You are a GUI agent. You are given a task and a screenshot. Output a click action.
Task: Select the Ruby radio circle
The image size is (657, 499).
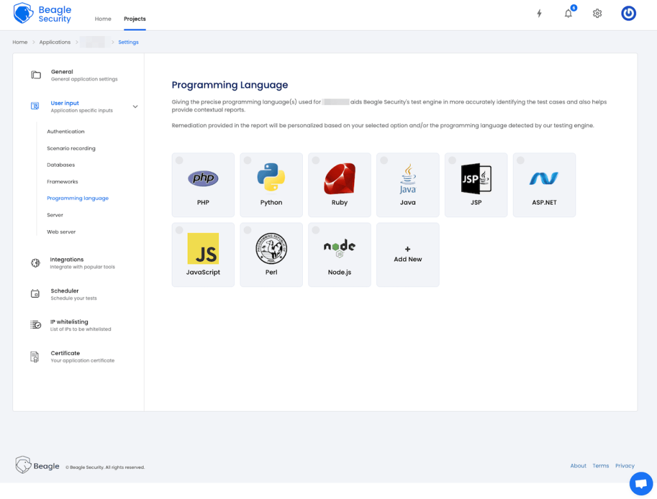(x=316, y=160)
